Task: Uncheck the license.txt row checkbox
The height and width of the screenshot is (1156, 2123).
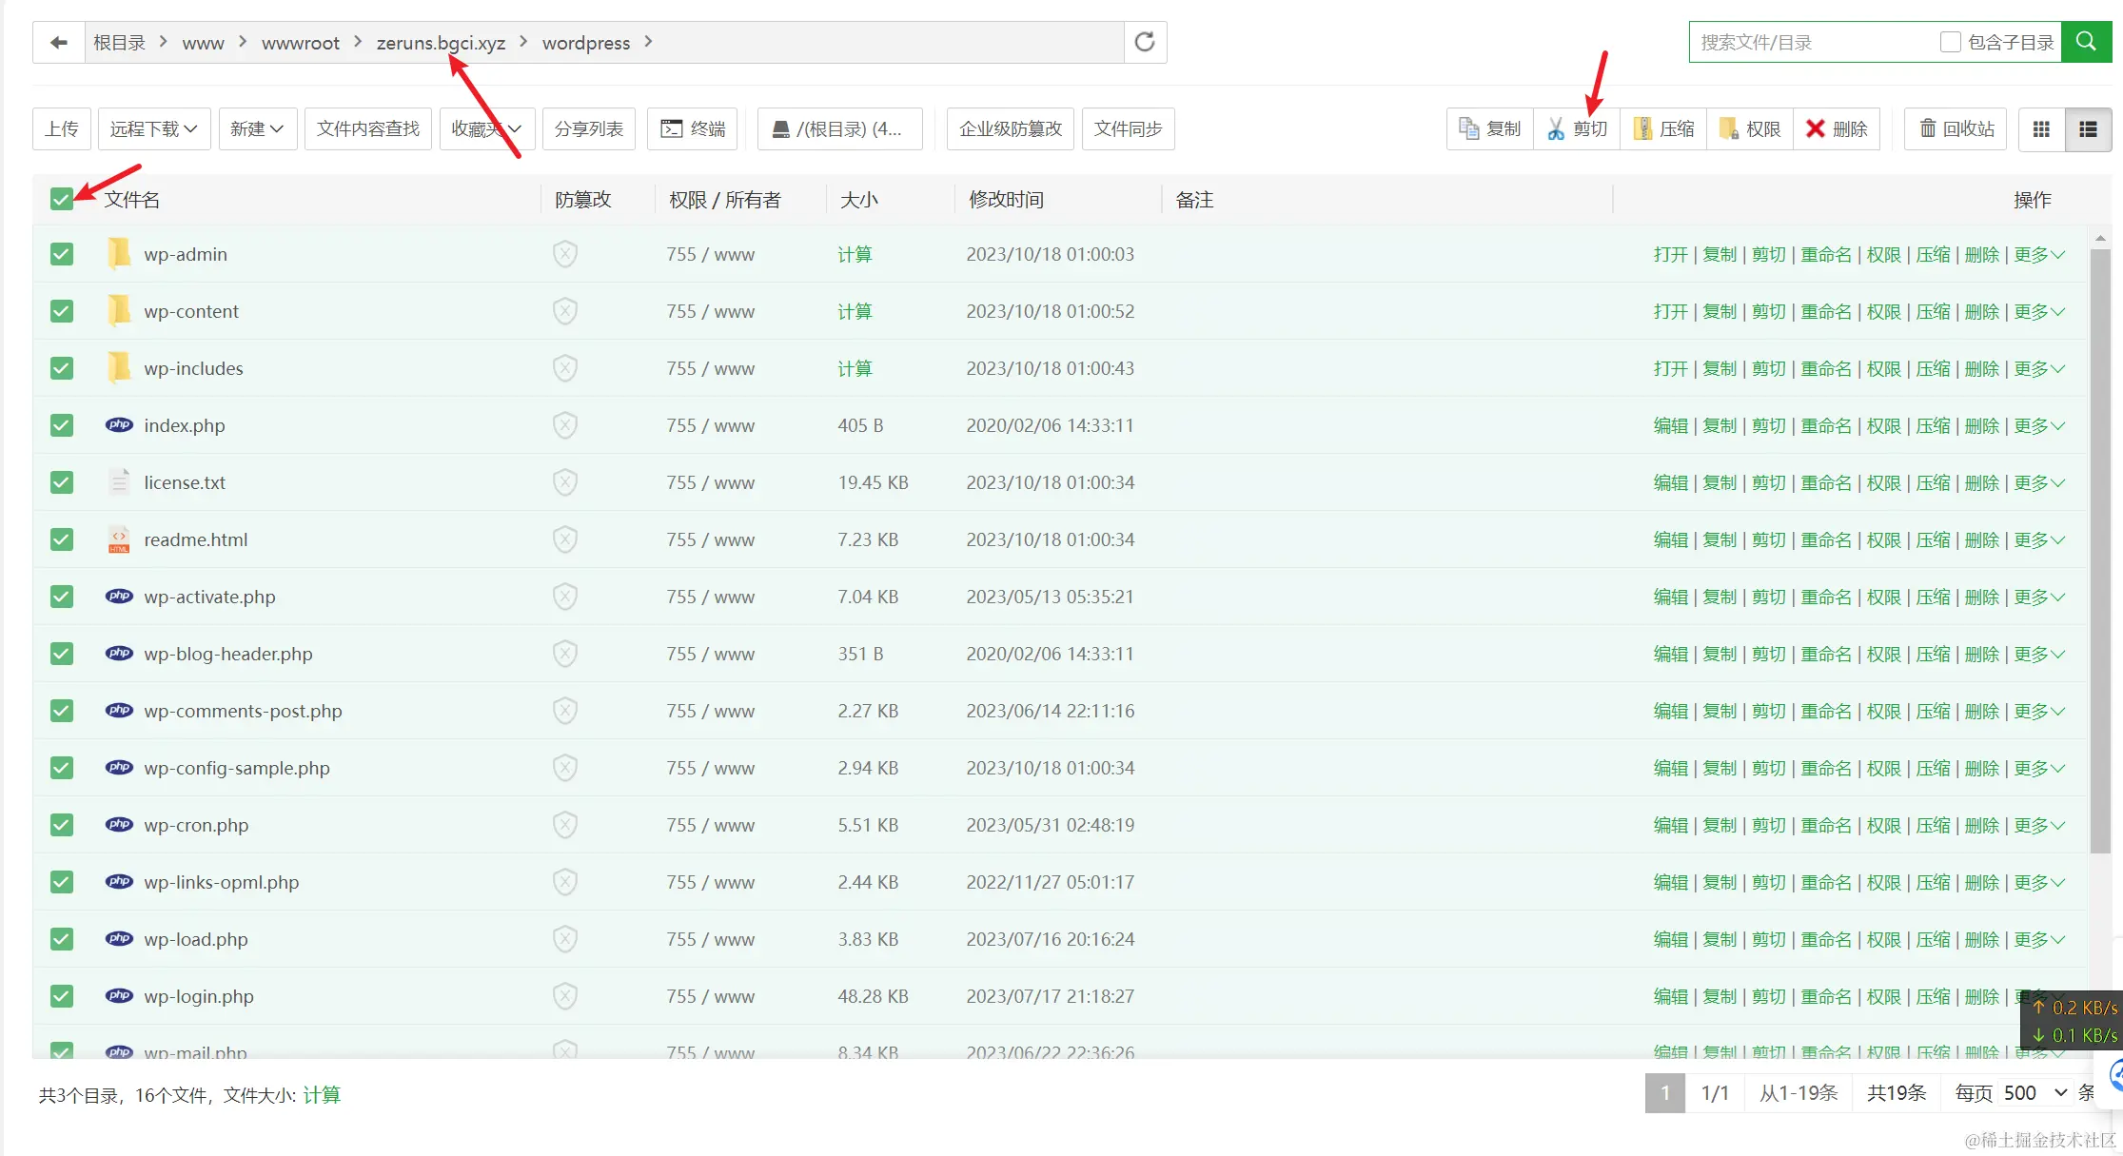Action: [62, 482]
